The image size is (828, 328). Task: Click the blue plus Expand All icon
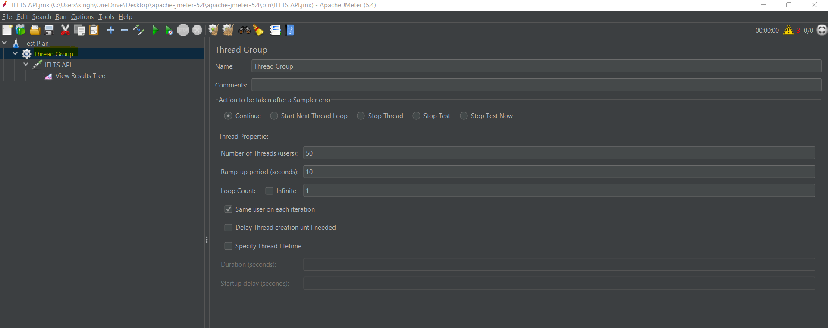click(110, 30)
